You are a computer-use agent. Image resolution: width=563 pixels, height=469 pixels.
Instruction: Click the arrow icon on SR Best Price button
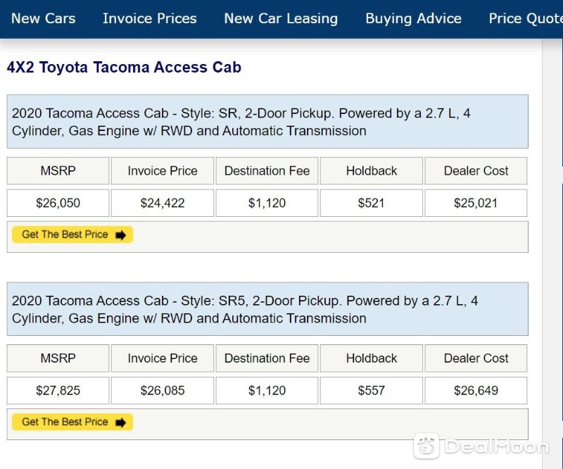[x=120, y=235]
